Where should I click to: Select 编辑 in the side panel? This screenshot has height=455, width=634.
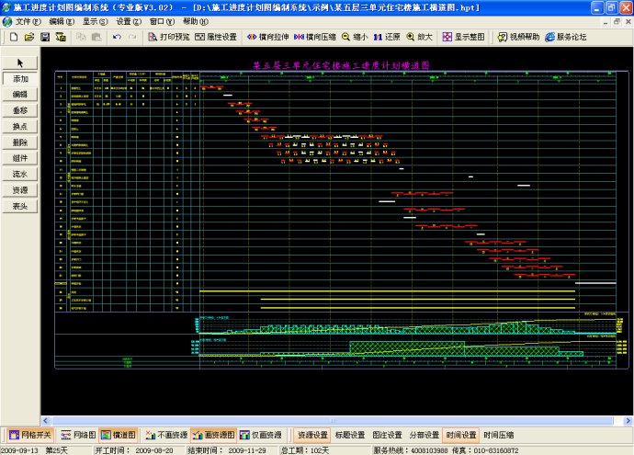tap(20, 95)
